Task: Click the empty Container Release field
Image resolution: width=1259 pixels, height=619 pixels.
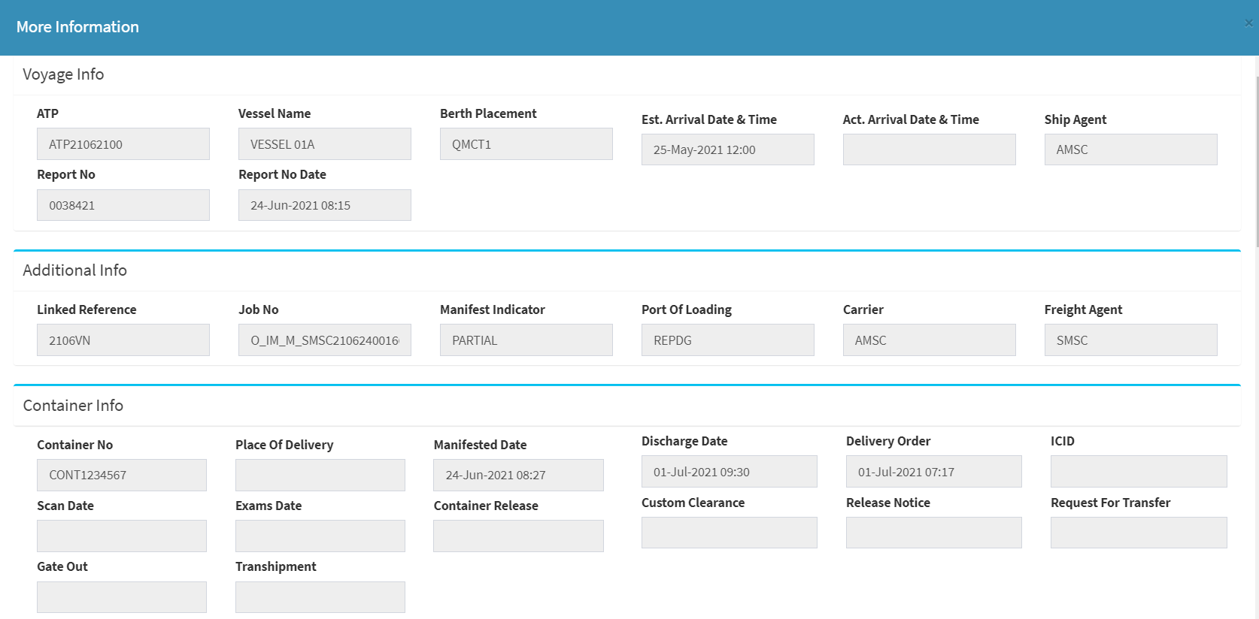Action: pos(519,536)
